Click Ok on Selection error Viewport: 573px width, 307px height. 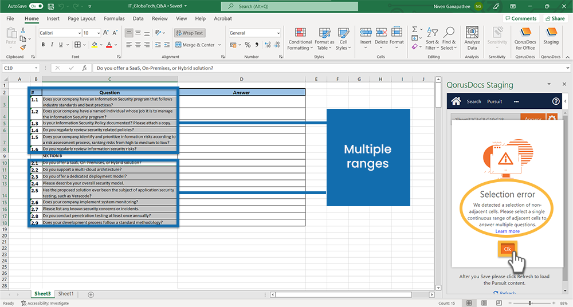click(x=507, y=249)
